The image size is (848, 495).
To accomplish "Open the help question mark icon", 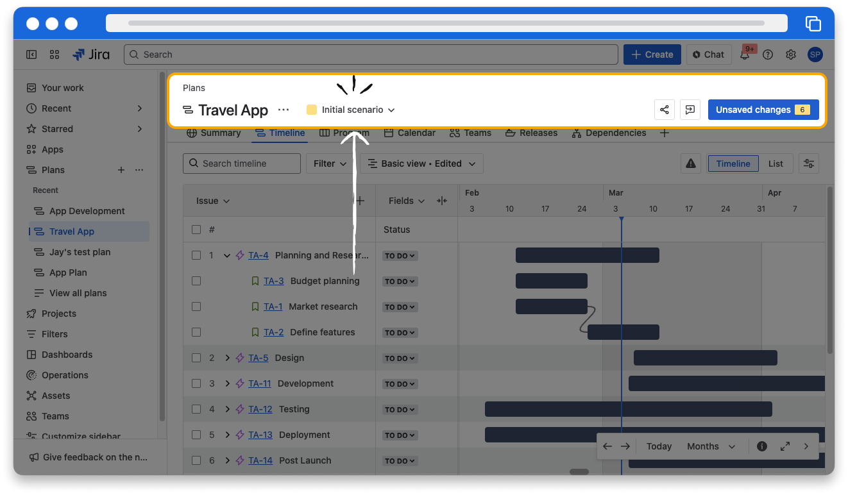I will point(768,55).
